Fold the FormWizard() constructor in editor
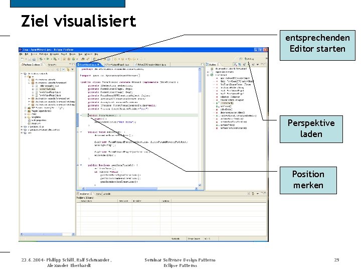Image resolution: width=361 pixels, height=271 pixels. (x=81, y=115)
